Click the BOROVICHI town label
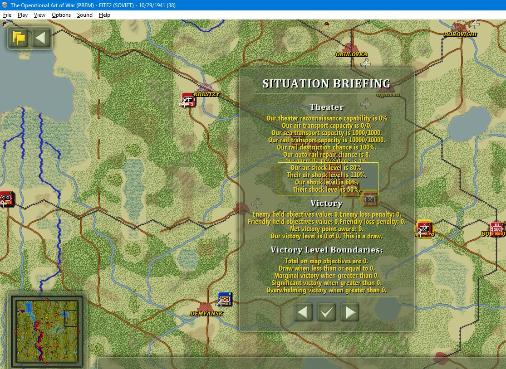The image size is (506, 369). click(x=460, y=34)
